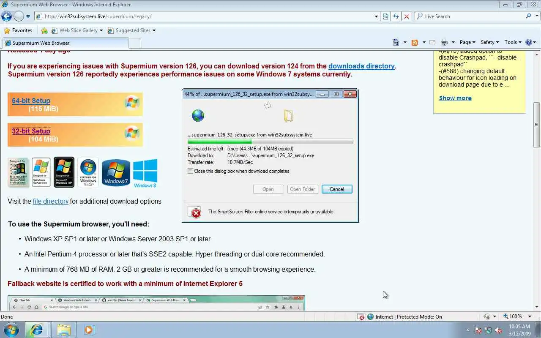Click the Action Center flag tray icon

point(478,330)
